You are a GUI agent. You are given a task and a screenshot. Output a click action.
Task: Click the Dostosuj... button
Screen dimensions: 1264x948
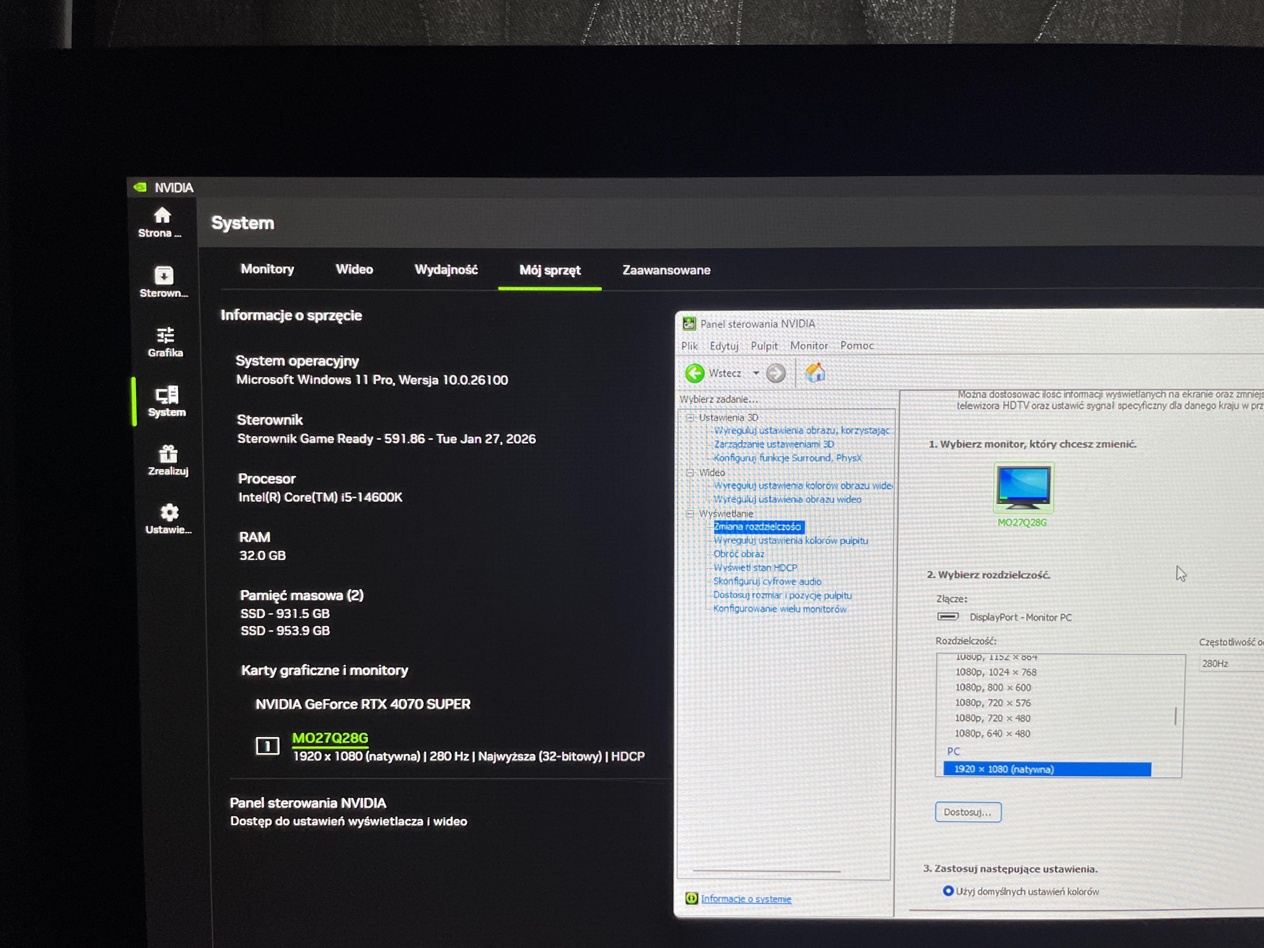pyautogui.click(x=967, y=812)
